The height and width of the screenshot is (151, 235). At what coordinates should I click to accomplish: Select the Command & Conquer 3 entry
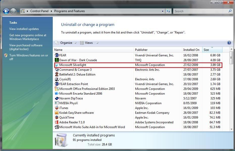pyautogui.click(x=75, y=70)
